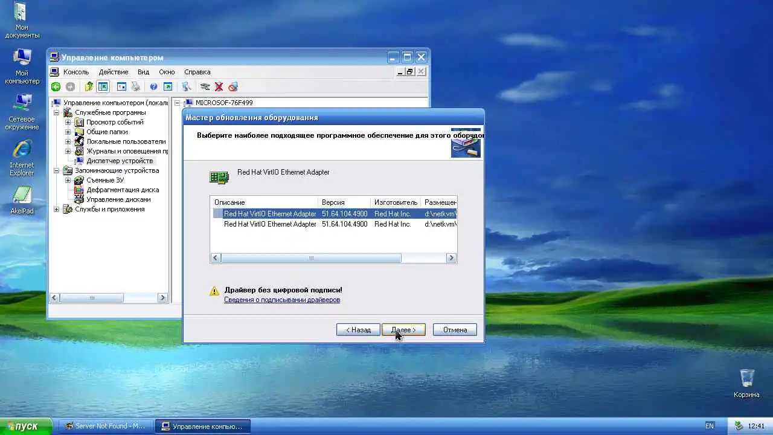Click the update driver icon before the red X
The image size is (773, 435).
click(x=205, y=87)
